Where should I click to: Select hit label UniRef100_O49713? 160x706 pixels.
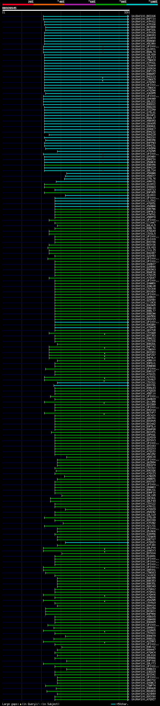point(143,190)
